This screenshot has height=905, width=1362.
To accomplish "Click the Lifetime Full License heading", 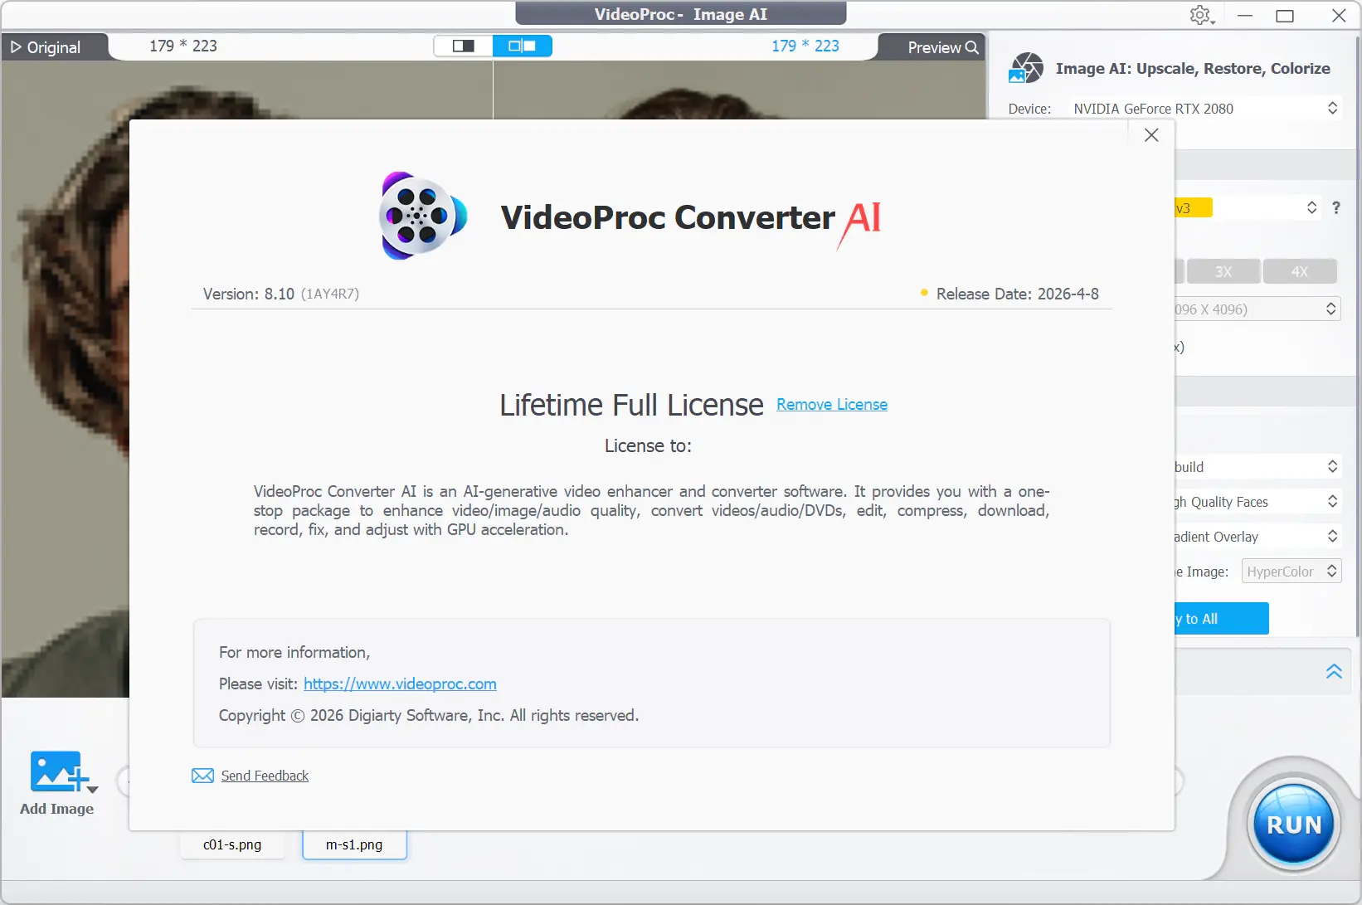I will pos(631,405).
